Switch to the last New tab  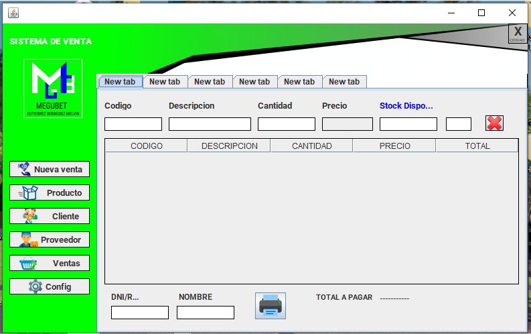344,82
